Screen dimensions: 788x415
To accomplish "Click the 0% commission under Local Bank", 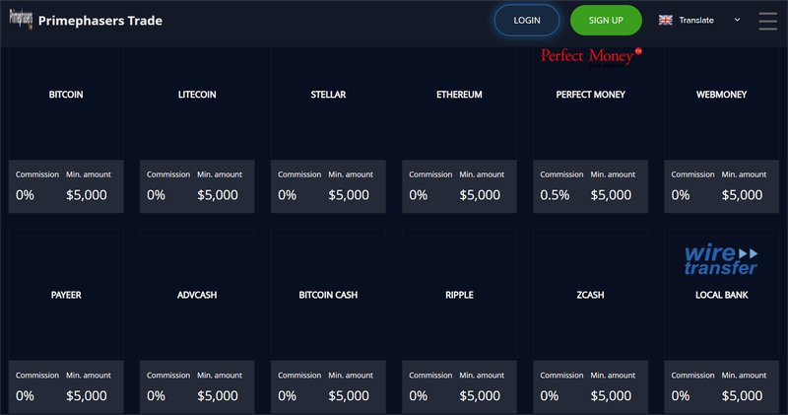I will click(681, 396).
